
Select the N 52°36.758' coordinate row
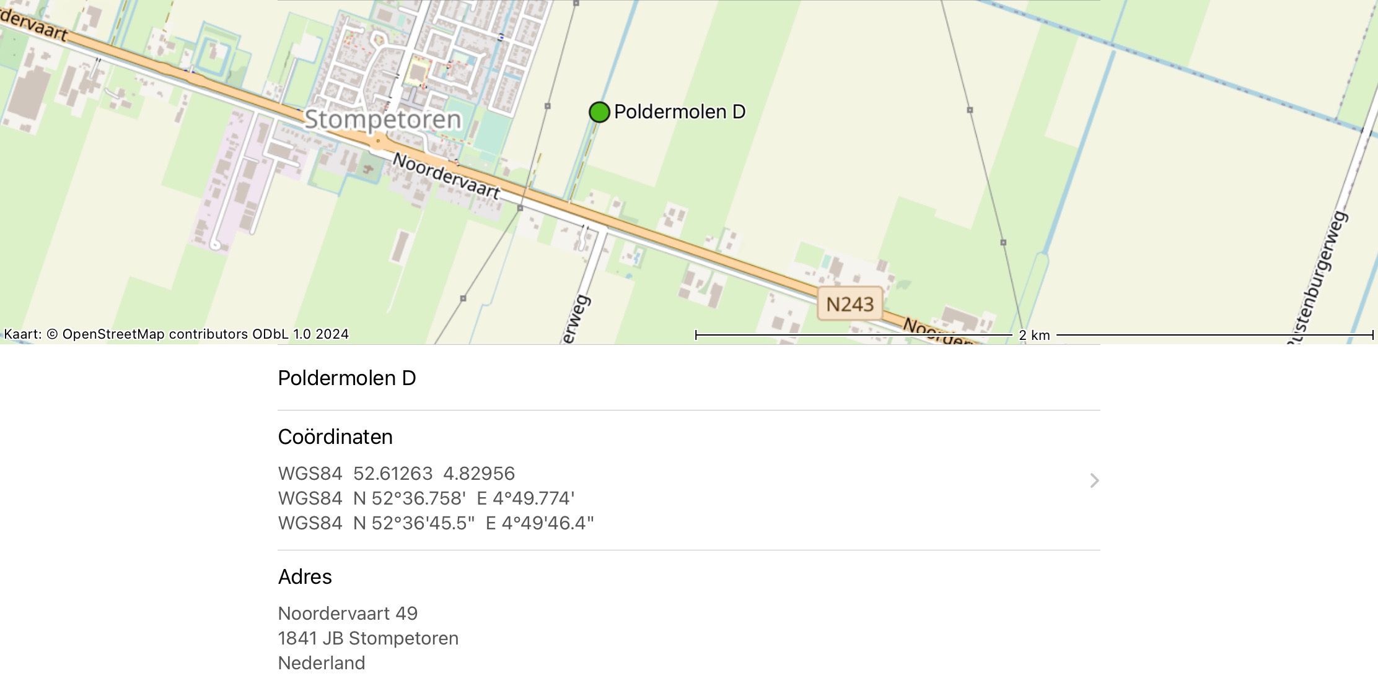click(426, 498)
